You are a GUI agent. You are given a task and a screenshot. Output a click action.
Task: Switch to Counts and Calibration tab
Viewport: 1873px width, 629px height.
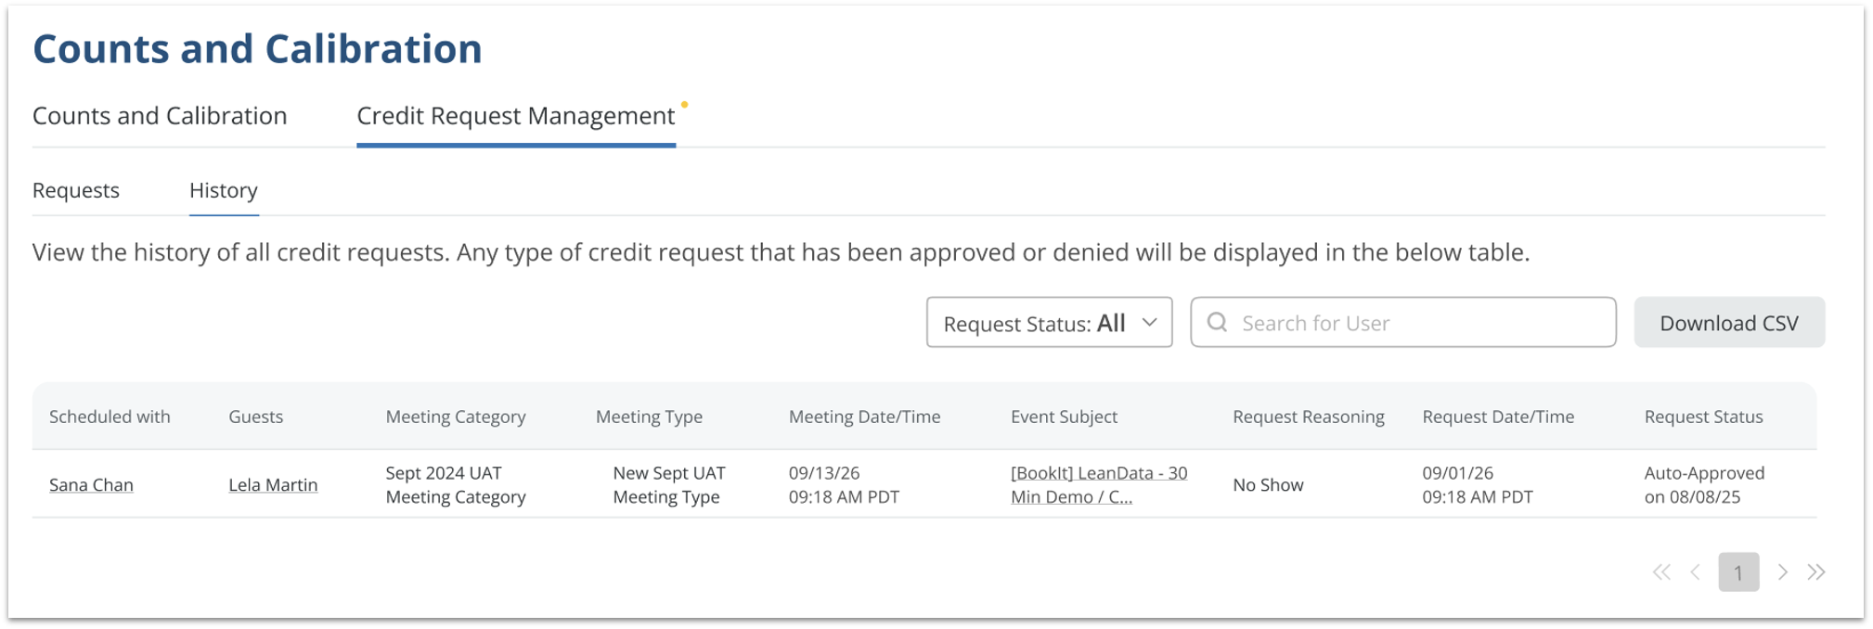tap(160, 116)
